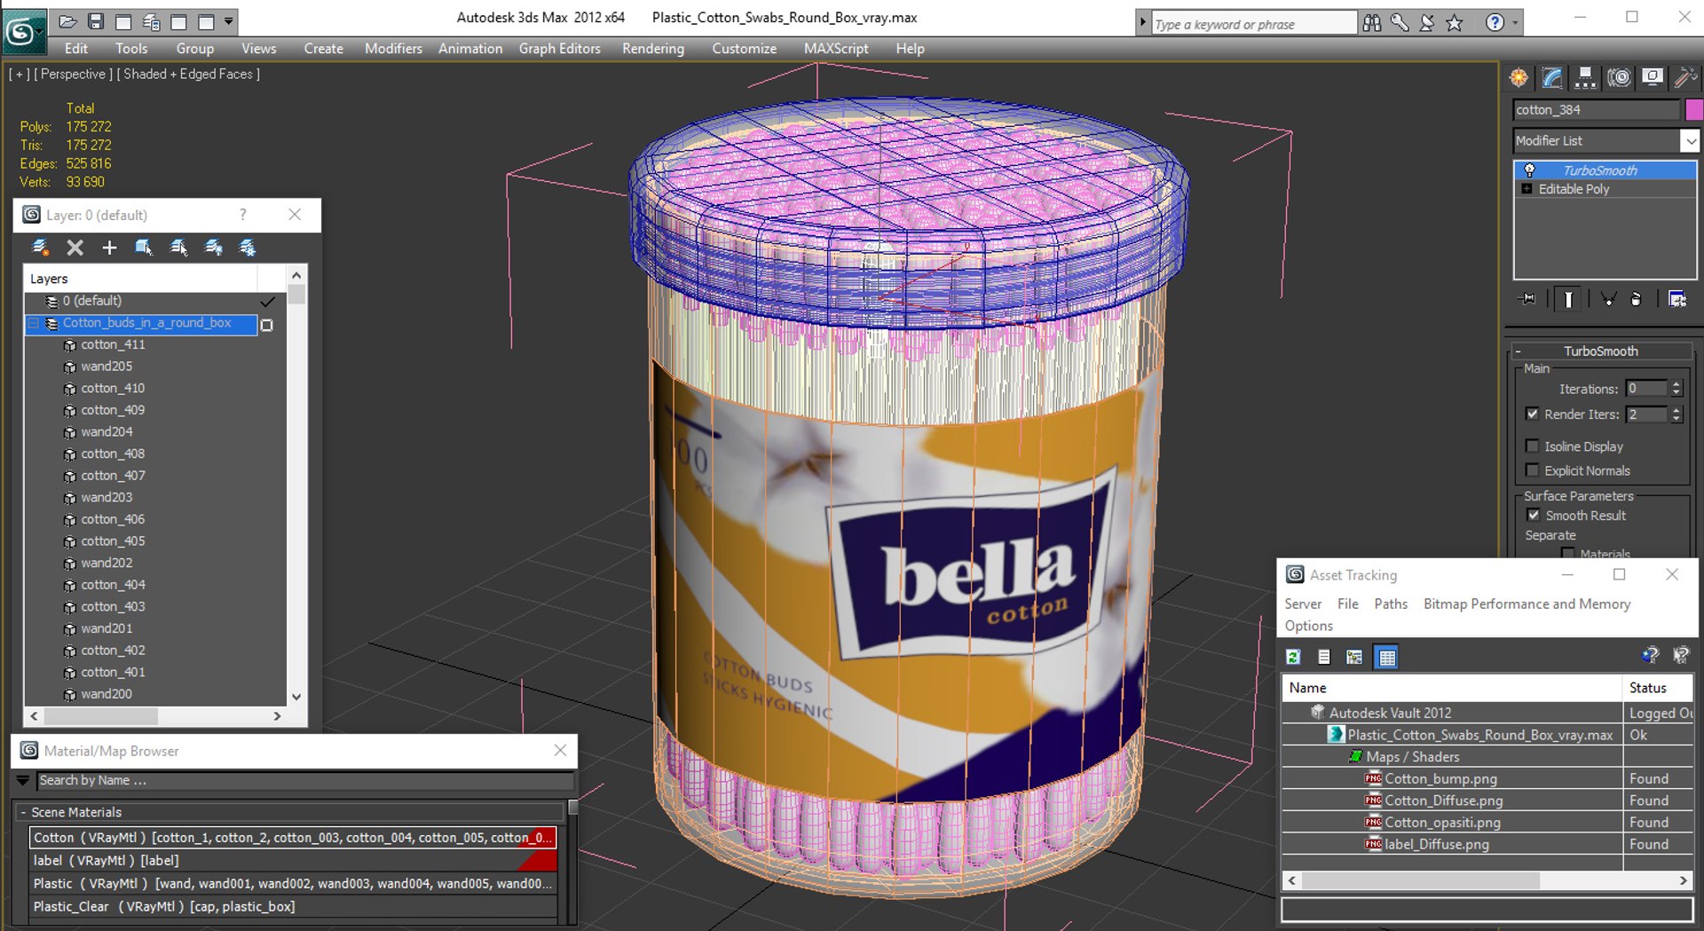Open Paths menu in Asset Tracking
Viewport: 1704px width, 931px height.
(1391, 604)
